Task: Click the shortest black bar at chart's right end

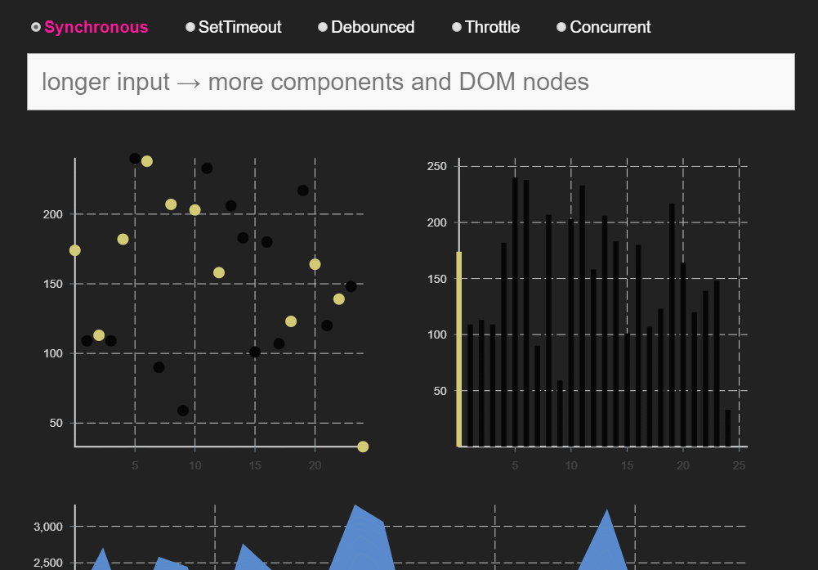Action: 728,428
